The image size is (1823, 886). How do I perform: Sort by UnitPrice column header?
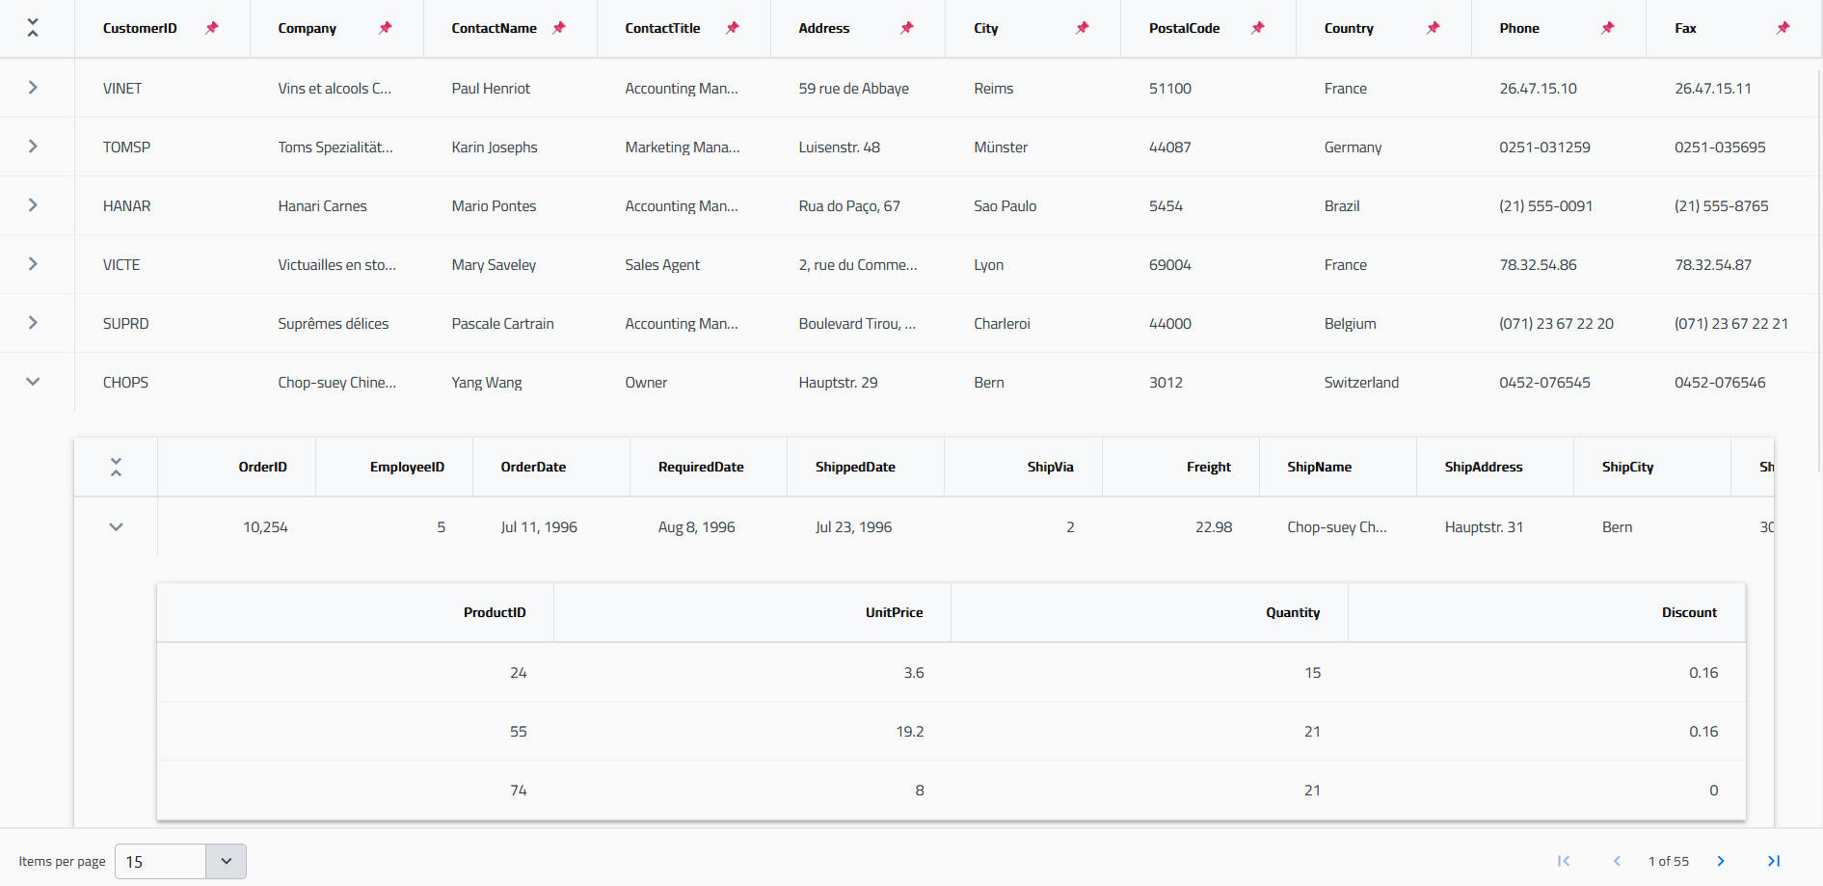[x=894, y=612]
